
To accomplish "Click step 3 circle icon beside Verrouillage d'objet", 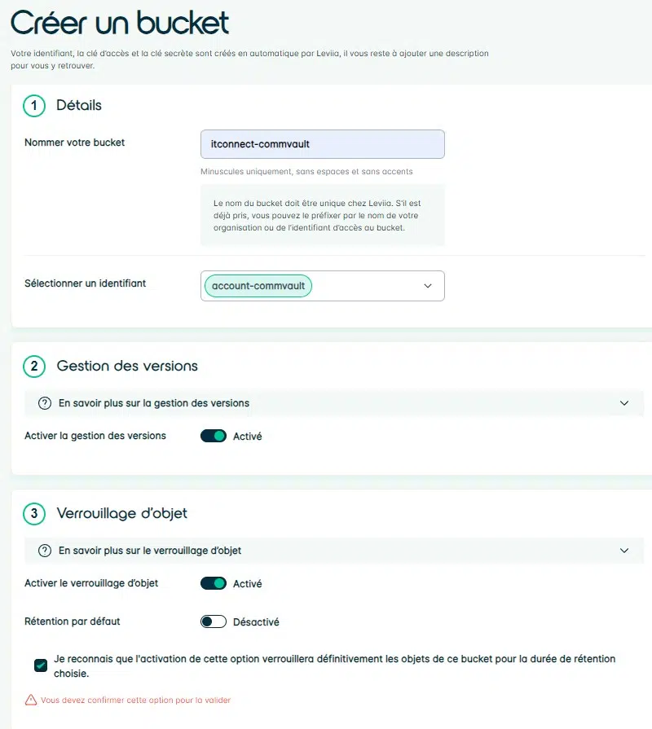I will point(34,514).
